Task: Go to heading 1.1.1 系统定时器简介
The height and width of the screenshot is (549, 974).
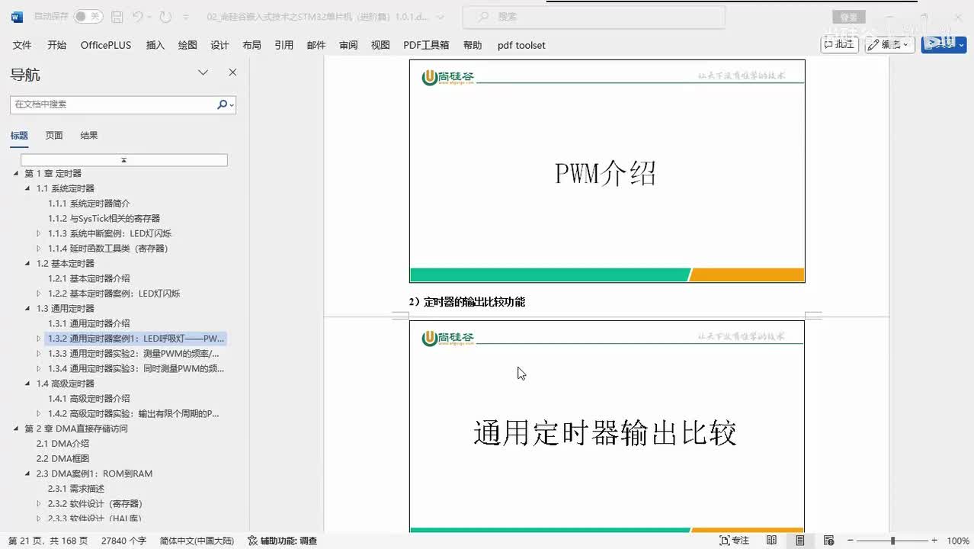Action: pyautogui.click(x=89, y=204)
